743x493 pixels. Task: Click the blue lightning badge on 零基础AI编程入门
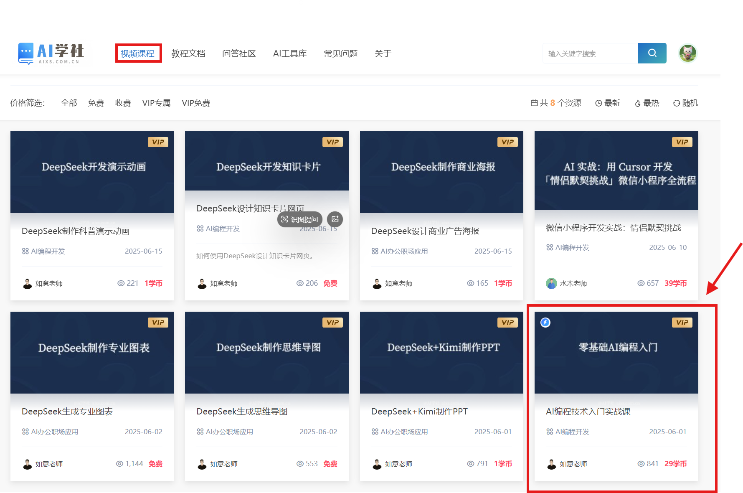545,322
